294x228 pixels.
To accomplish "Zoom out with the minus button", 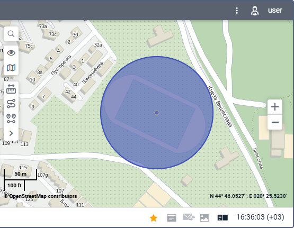I will [x=275, y=122].
